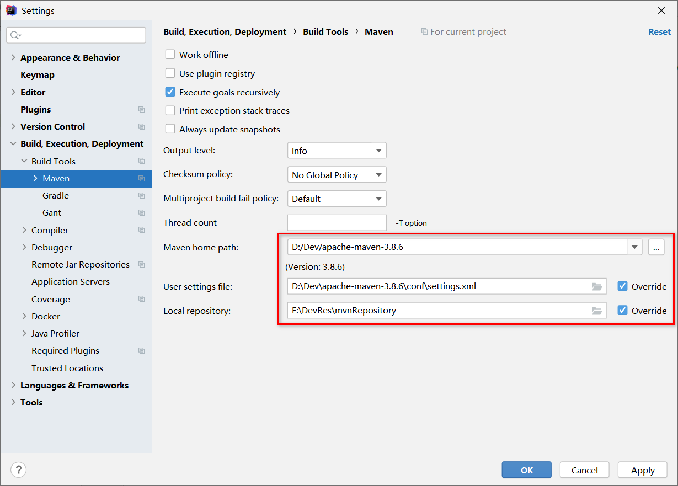
Task: Expand Languages & Frameworks section
Action: [13, 385]
